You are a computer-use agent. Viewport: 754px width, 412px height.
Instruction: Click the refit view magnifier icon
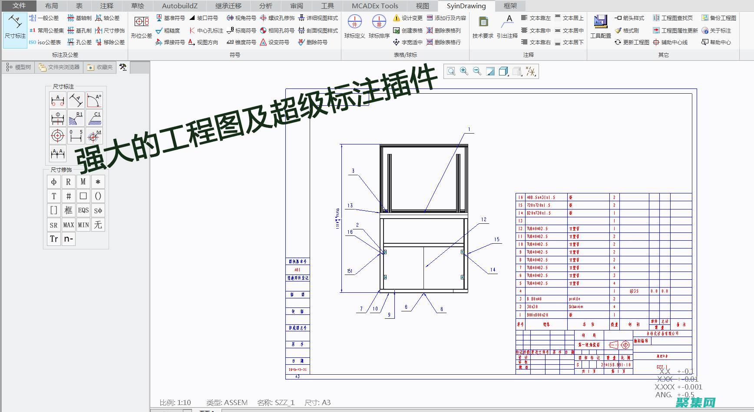pos(451,71)
